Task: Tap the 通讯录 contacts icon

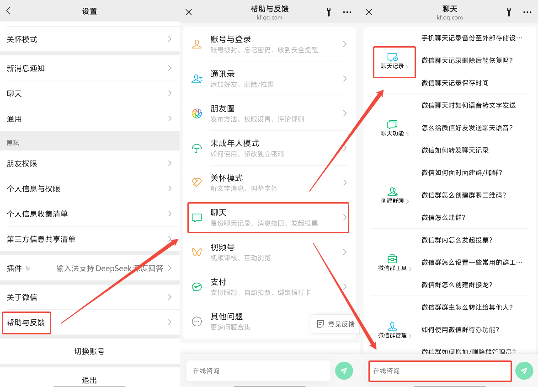Action: [x=197, y=79]
